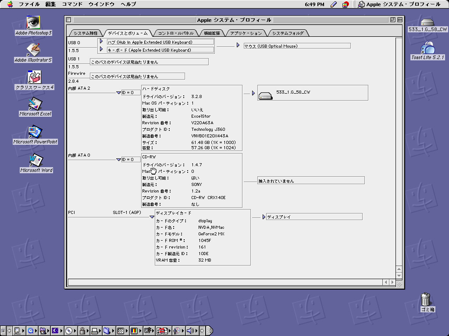Open the Trash (ゴミ箱) icon
449x336 pixels.
[x=426, y=300]
